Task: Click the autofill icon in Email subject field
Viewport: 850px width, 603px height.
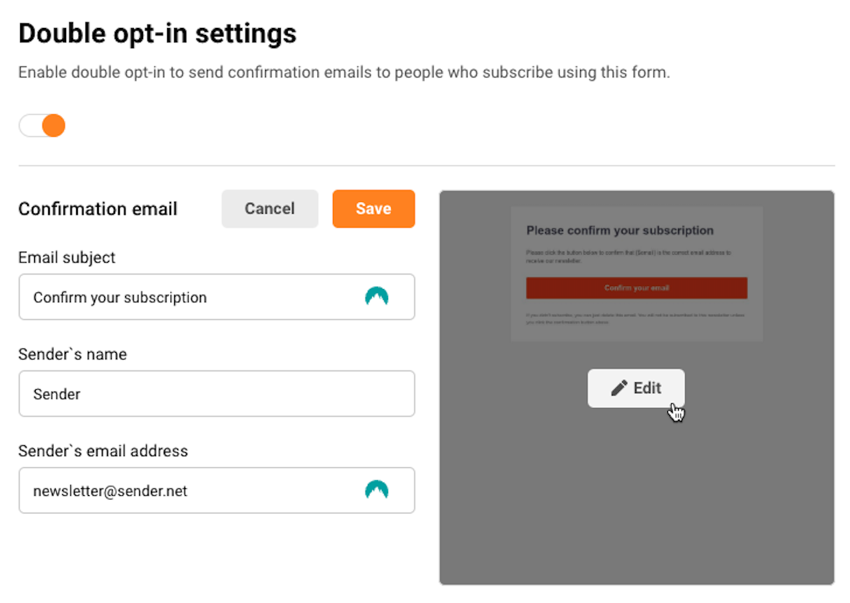Action: tap(376, 297)
